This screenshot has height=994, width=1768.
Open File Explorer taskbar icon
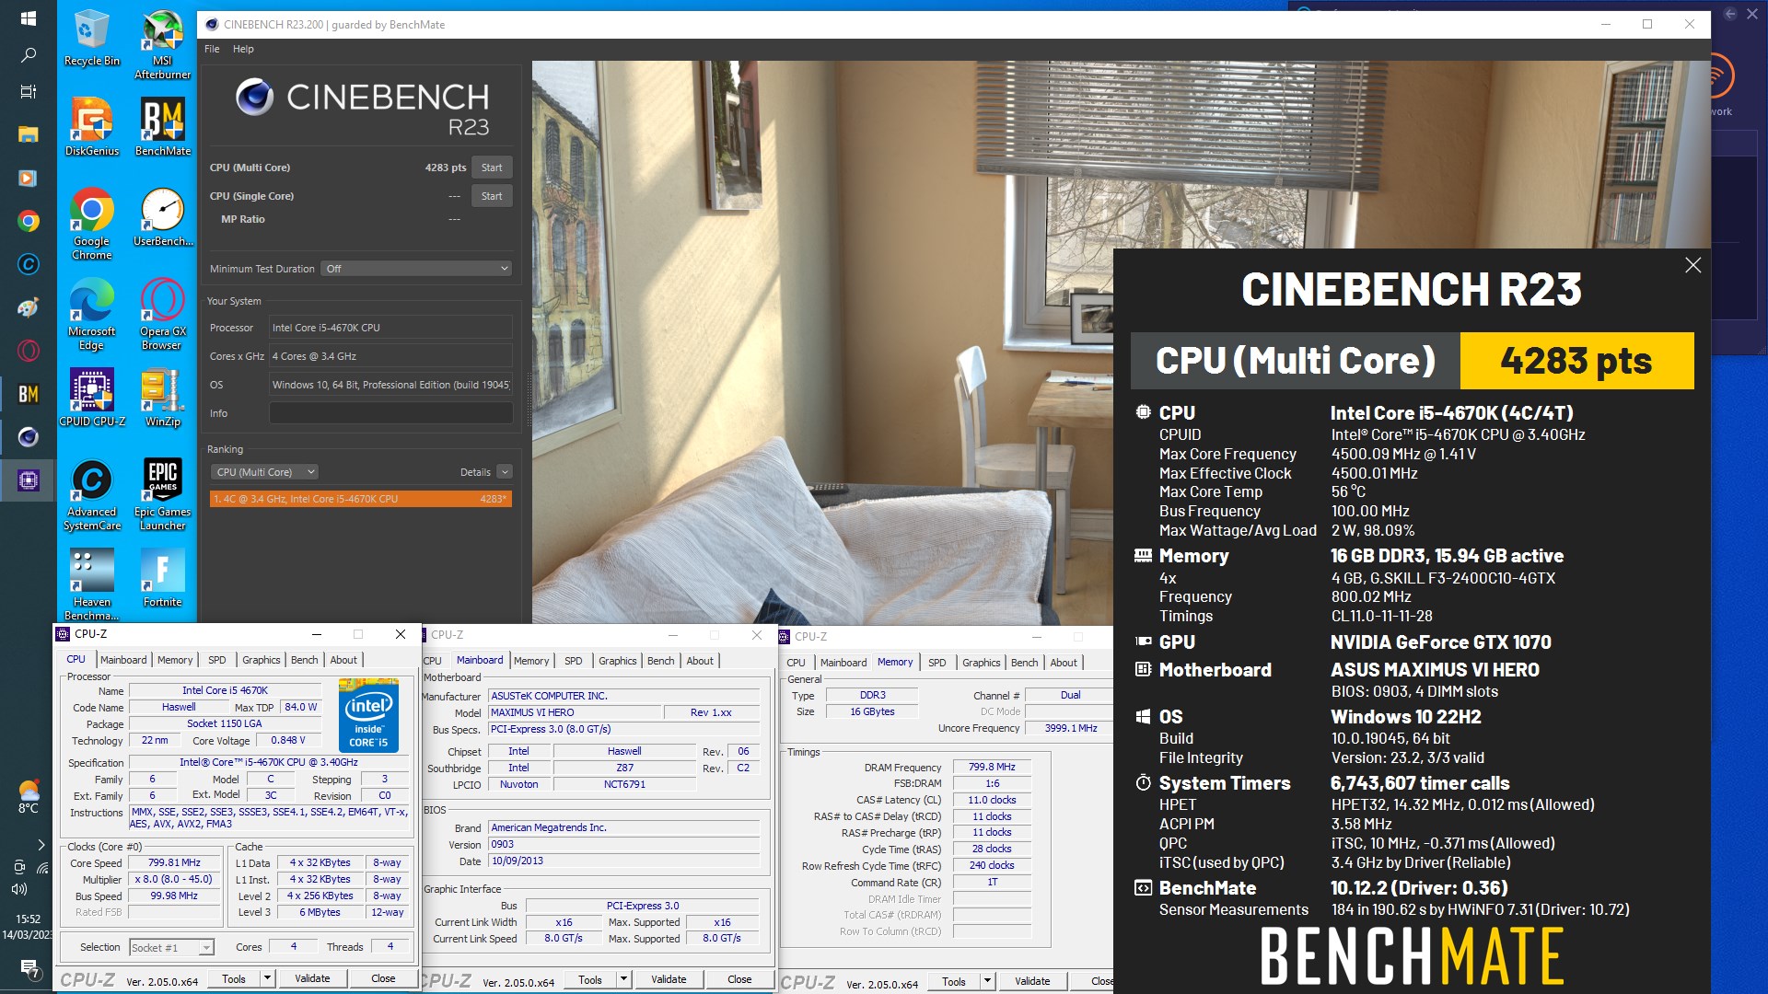pyautogui.click(x=28, y=134)
